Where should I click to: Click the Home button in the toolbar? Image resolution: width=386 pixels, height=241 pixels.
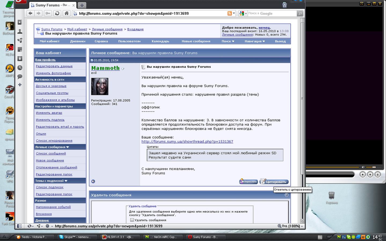coord(67,13)
